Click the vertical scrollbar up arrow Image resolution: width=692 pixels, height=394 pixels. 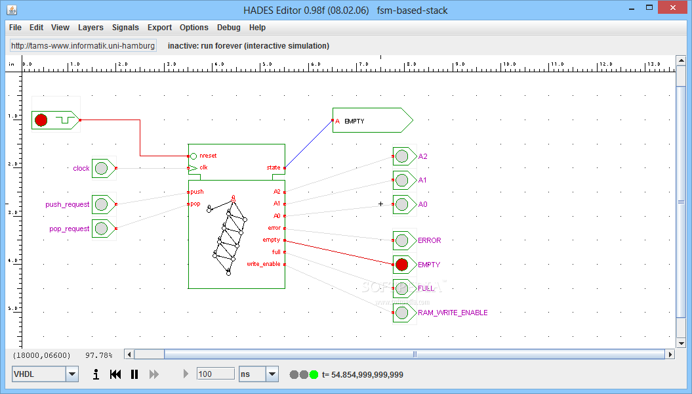point(681,60)
